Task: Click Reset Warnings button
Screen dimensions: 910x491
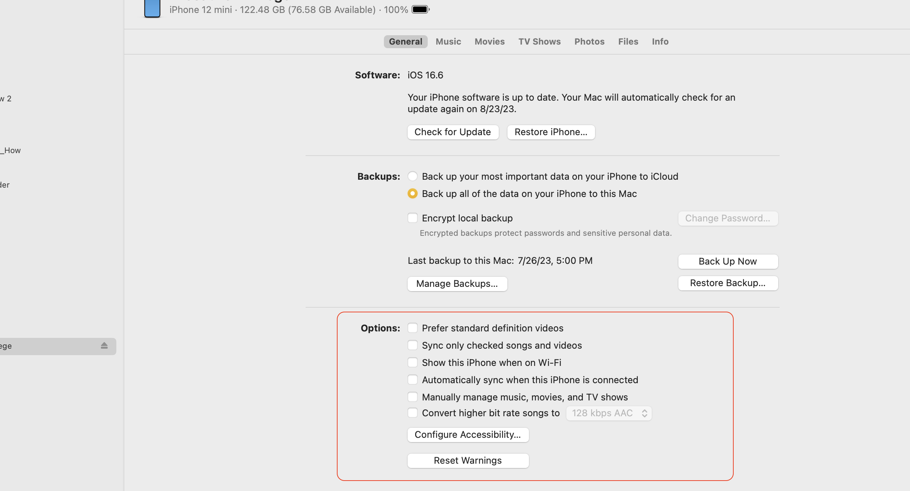Action: tap(468, 460)
